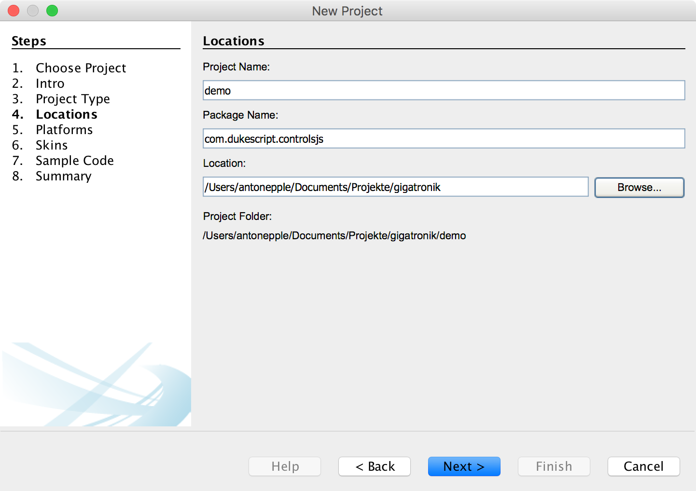
Task: Go to previous step with < Back
Action: [375, 466]
